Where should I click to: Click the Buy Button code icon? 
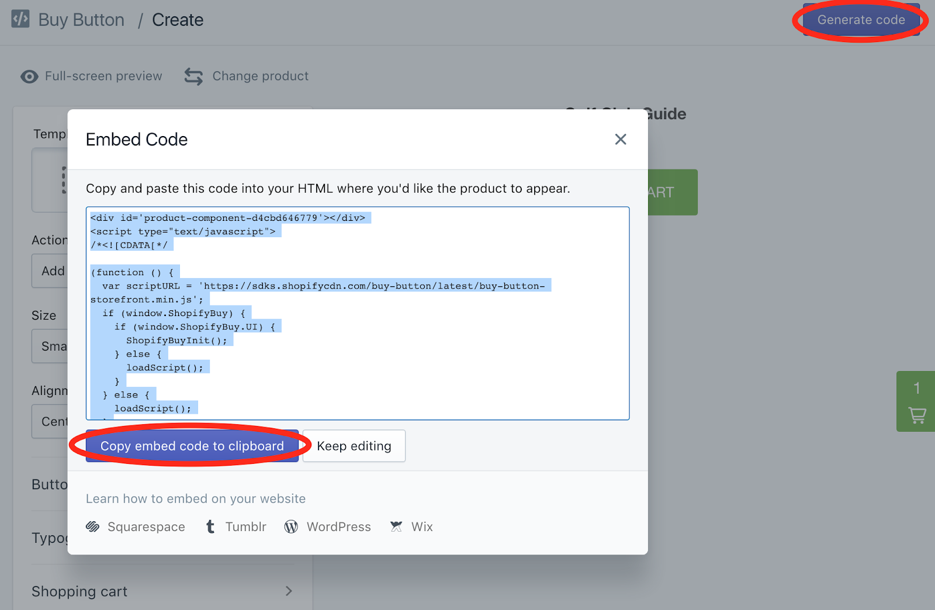20,19
